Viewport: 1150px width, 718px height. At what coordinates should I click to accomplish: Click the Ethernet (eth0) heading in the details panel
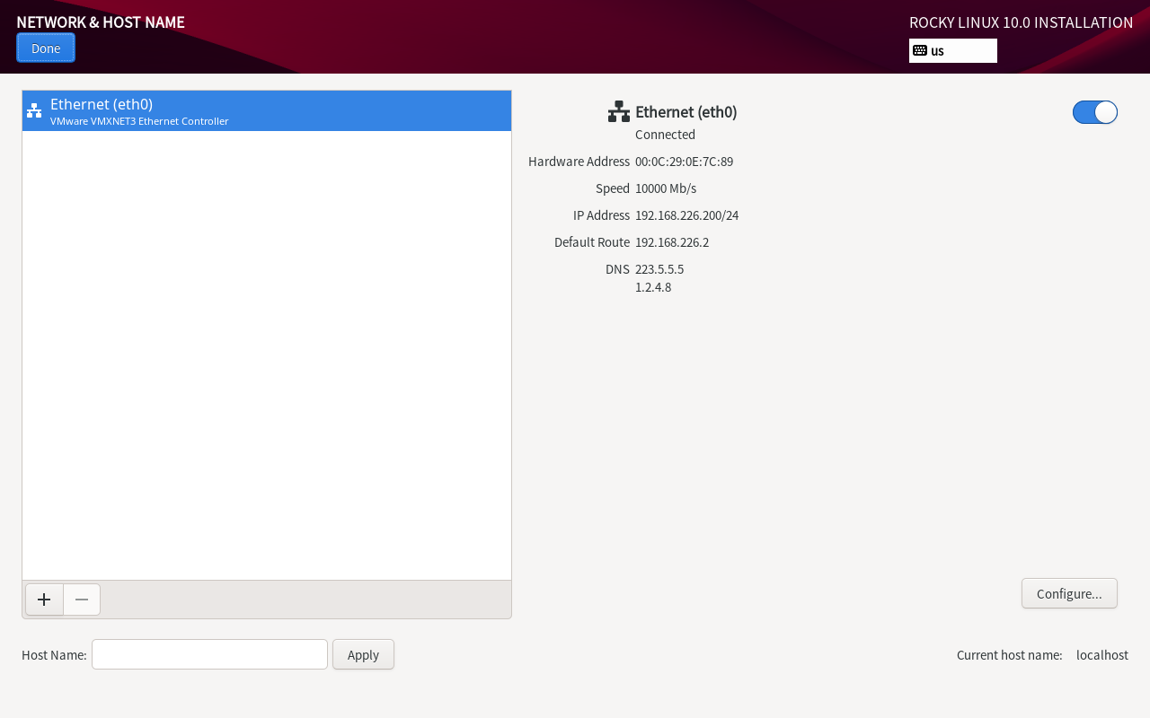pos(686,112)
